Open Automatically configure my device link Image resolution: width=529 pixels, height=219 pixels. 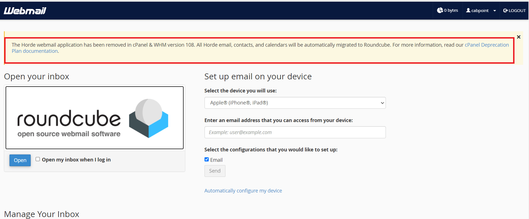pyautogui.click(x=243, y=191)
